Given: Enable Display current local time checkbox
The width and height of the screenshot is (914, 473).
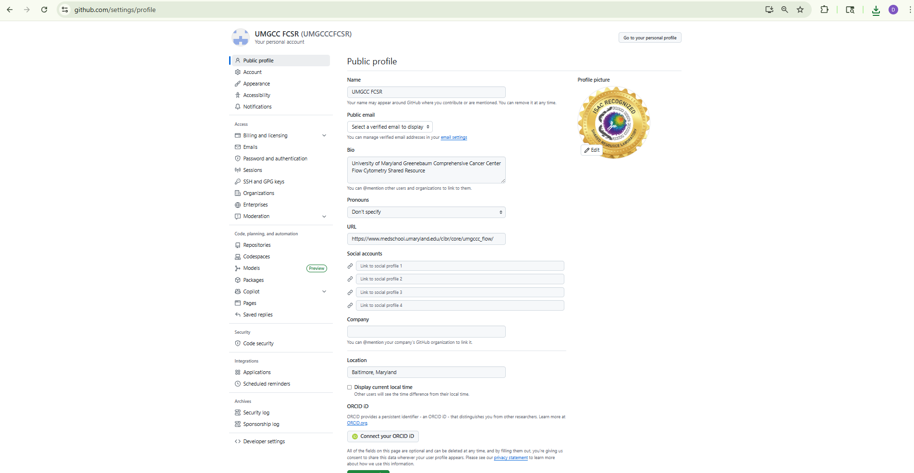Looking at the screenshot, I should click(x=350, y=387).
